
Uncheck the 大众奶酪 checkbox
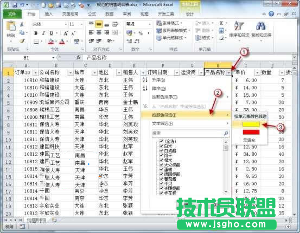click(x=161, y=165)
